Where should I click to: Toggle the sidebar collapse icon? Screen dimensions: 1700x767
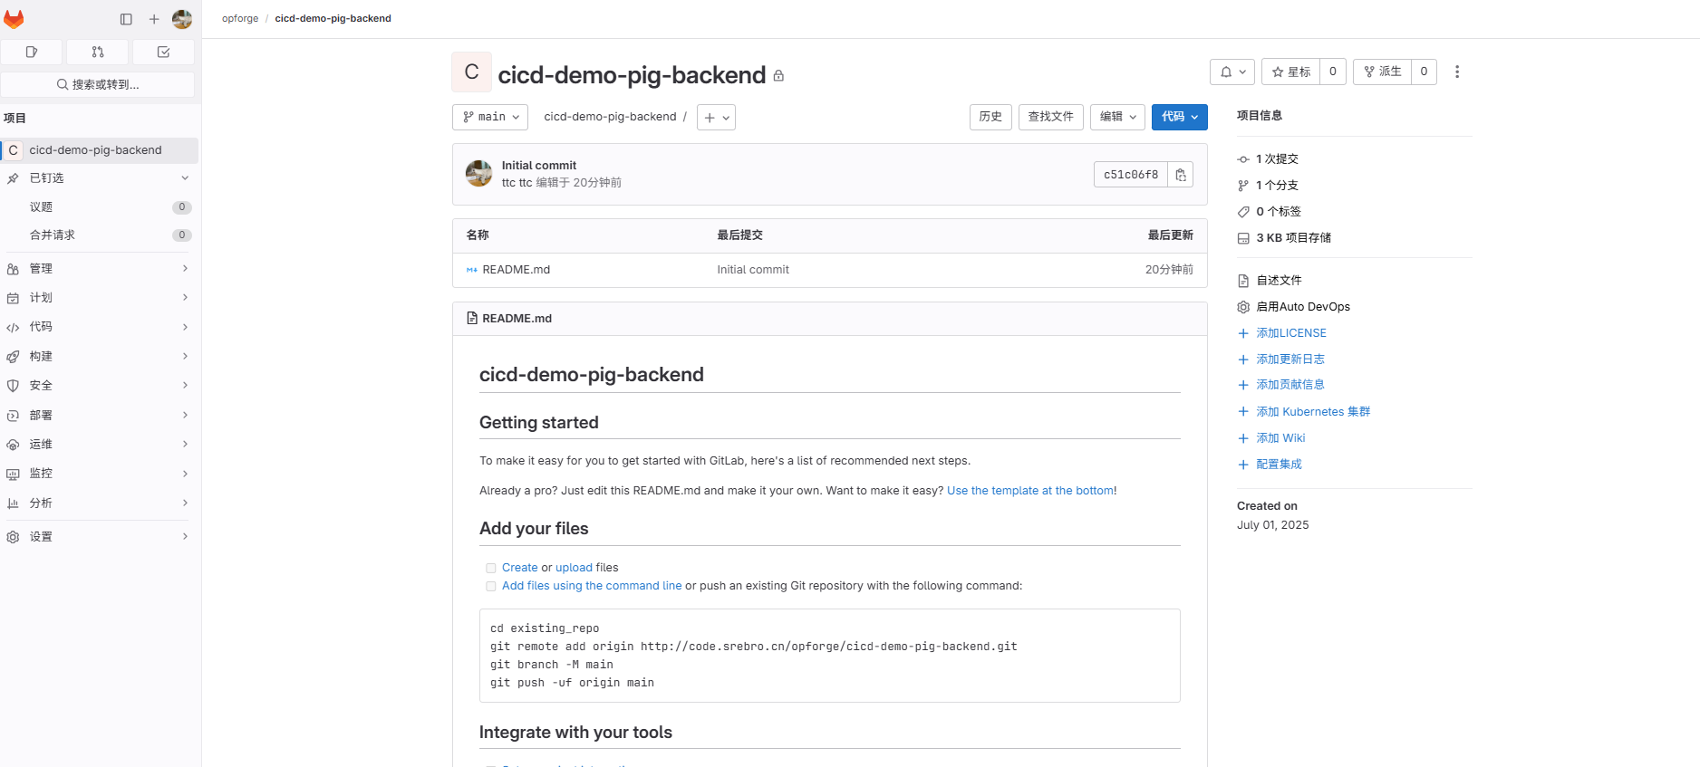[x=126, y=19]
